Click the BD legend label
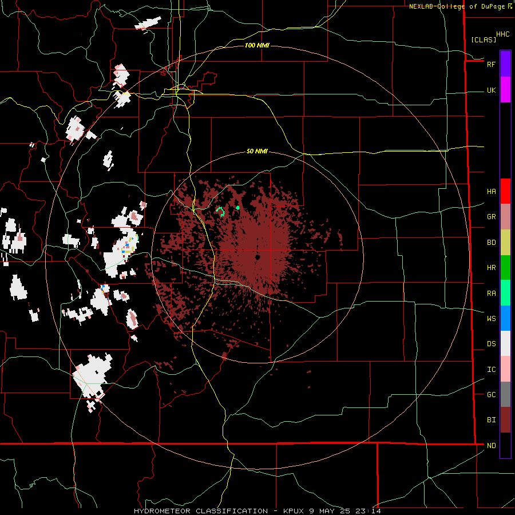The width and height of the screenshot is (515, 515). [491, 243]
